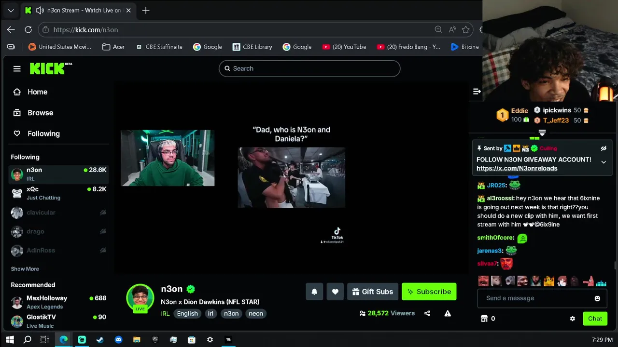Open offline channel AdinRoss
The width and height of the screenshot is (618, 347).
point(58,251)
